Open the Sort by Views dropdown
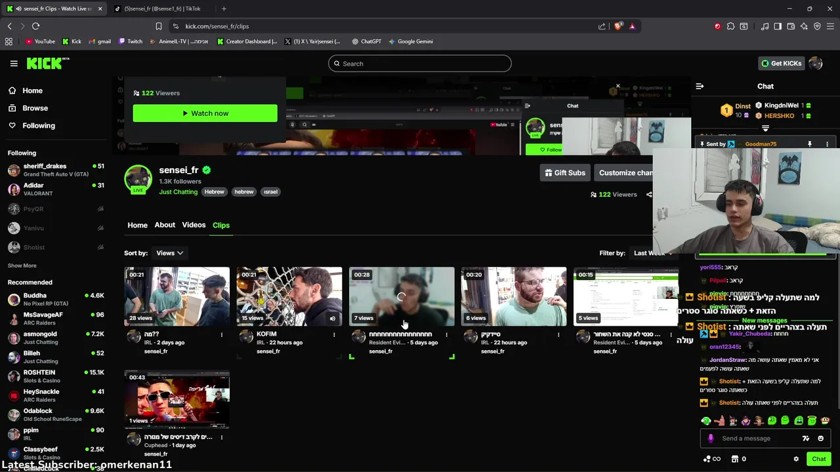This screenshot has width=840, height=472. 169,253
